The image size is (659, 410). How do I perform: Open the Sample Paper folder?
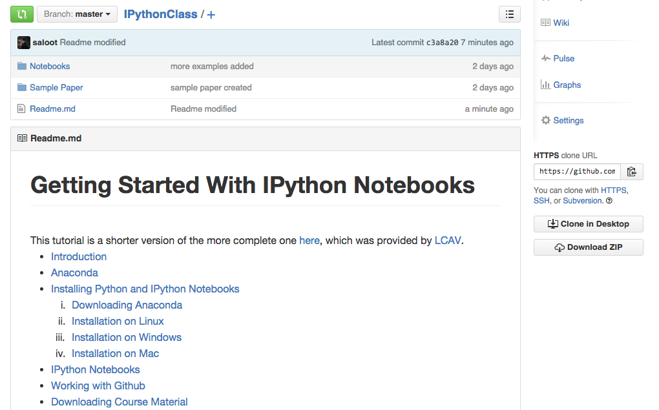56,88
